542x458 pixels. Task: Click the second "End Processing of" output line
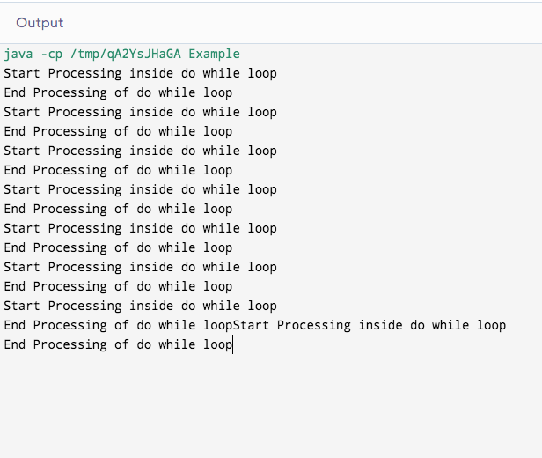click(118, 131)
